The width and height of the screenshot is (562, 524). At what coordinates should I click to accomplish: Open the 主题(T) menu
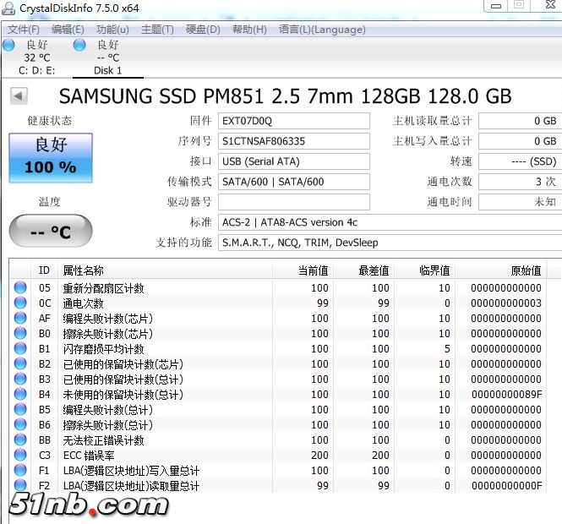157,30
